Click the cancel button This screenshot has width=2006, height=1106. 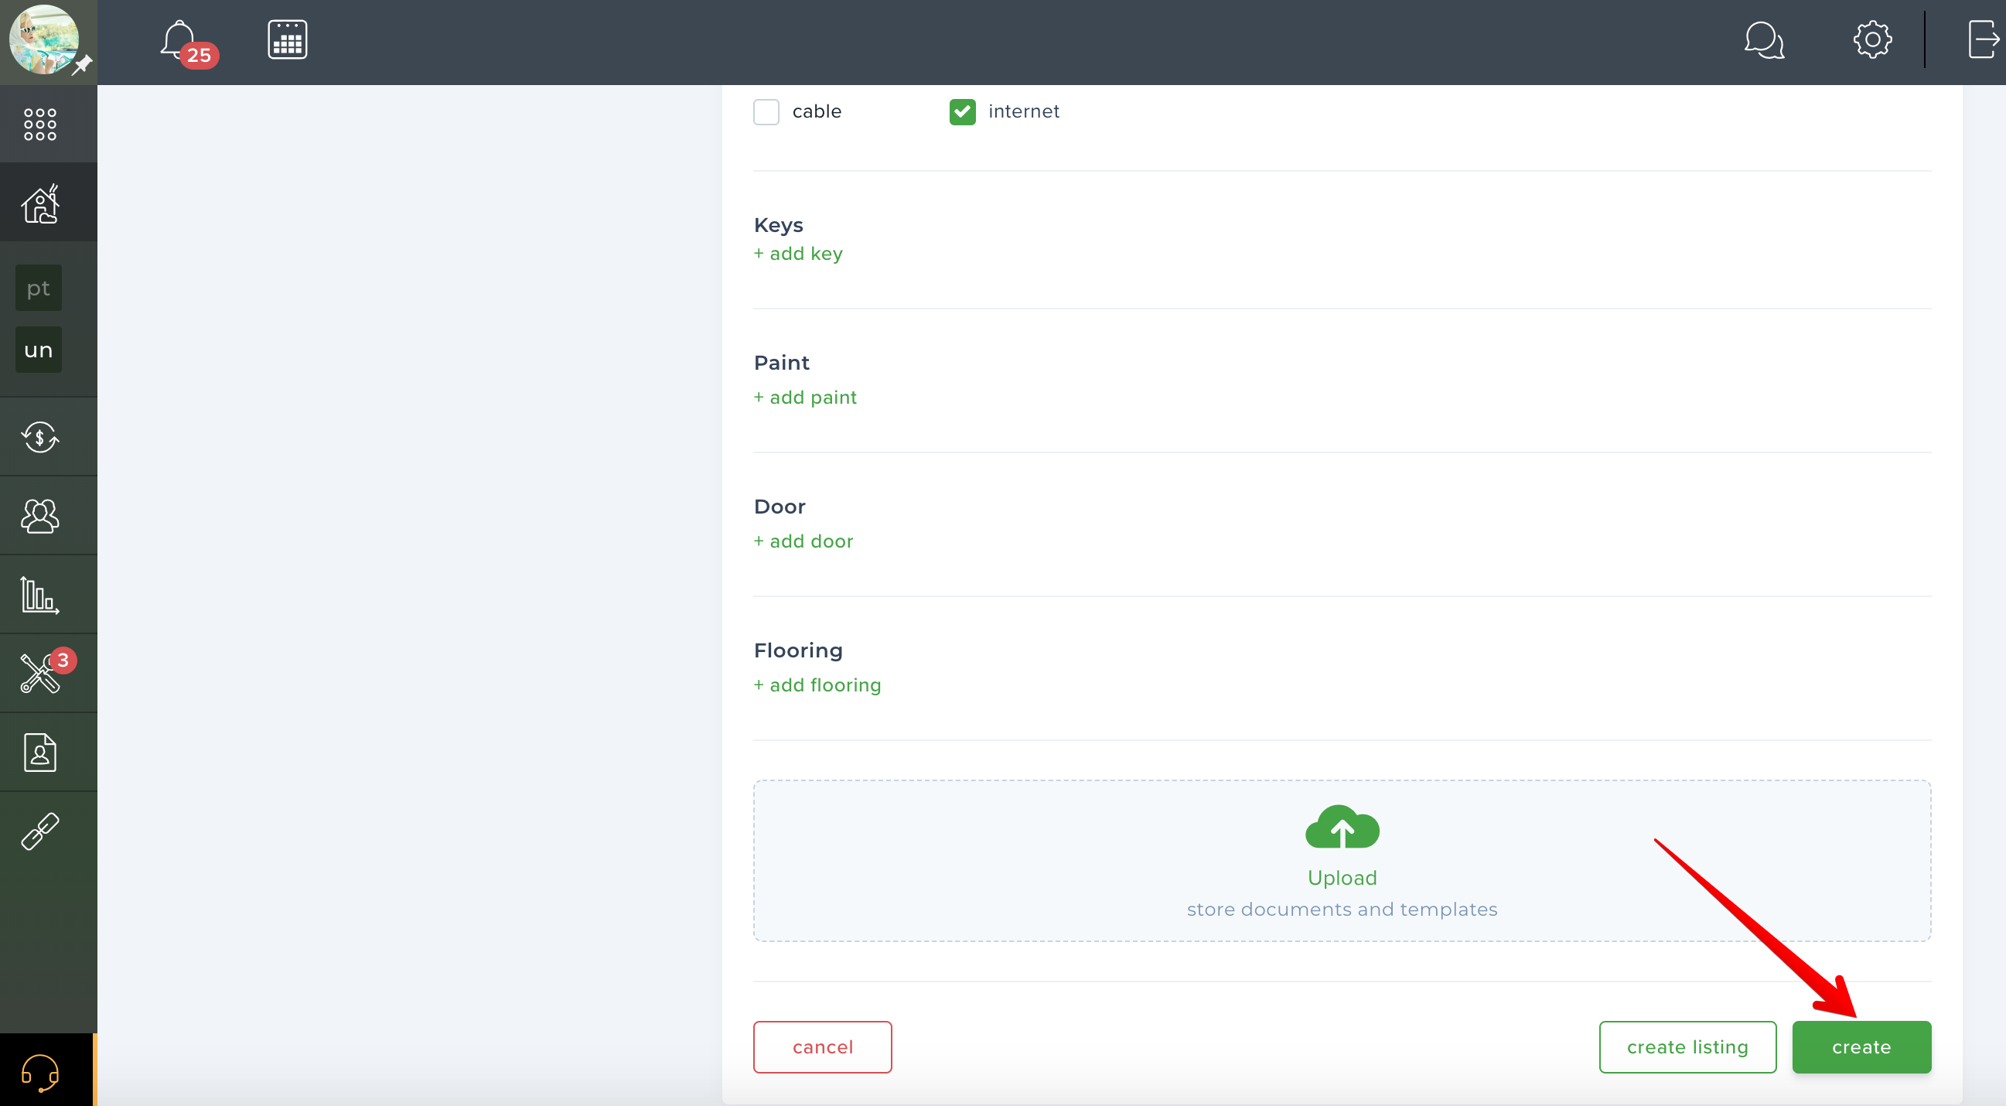822,1047
